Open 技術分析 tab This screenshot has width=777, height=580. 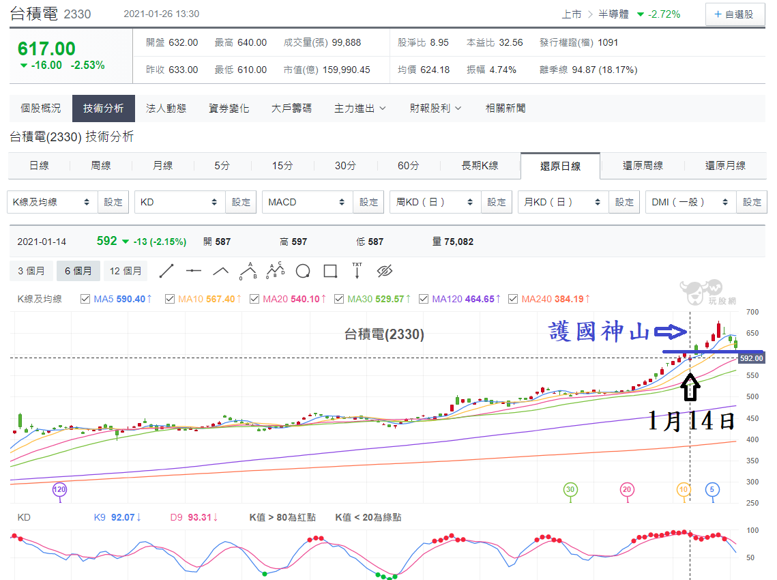[x=104, y=108]
